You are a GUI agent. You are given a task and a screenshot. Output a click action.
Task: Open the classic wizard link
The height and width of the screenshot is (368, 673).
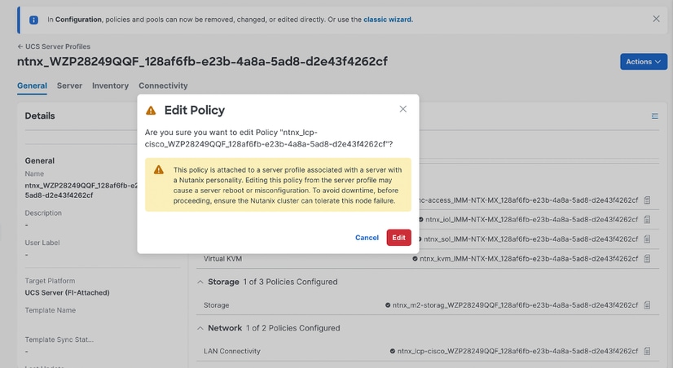[387, 20]
